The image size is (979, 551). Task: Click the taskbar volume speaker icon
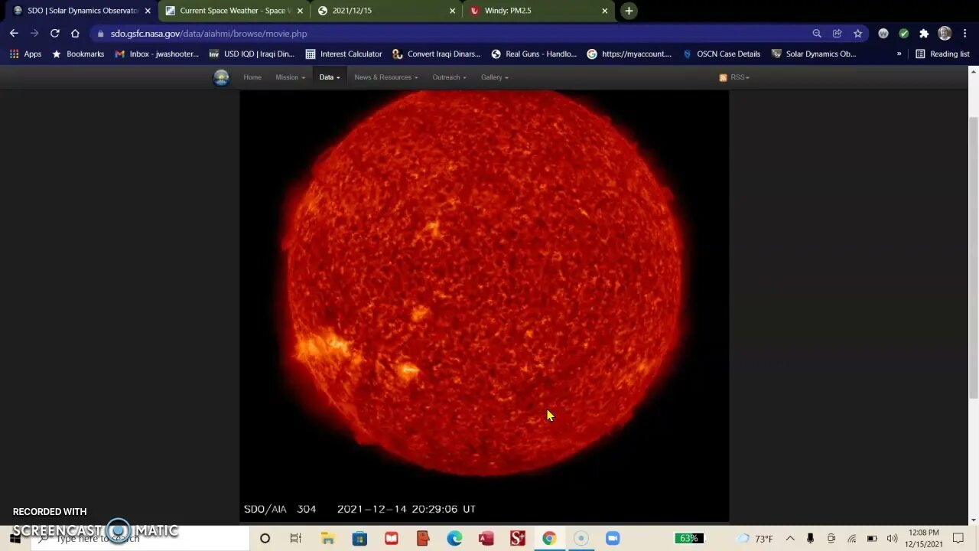[x=892, y=539]
